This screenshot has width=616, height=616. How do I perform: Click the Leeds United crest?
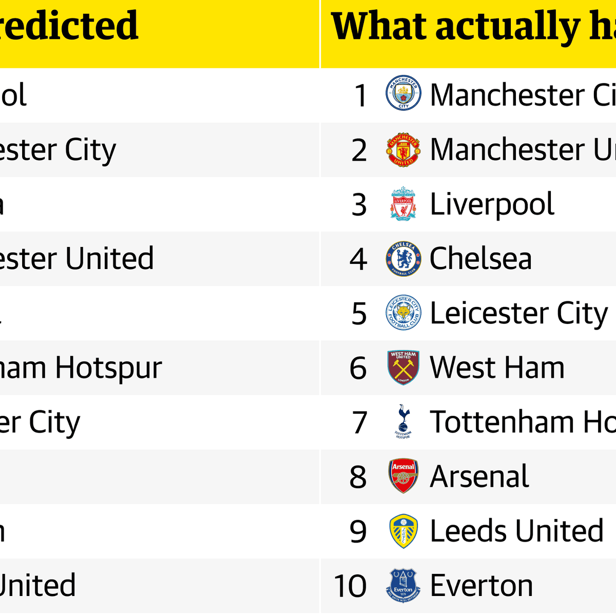tap(403, 531)
